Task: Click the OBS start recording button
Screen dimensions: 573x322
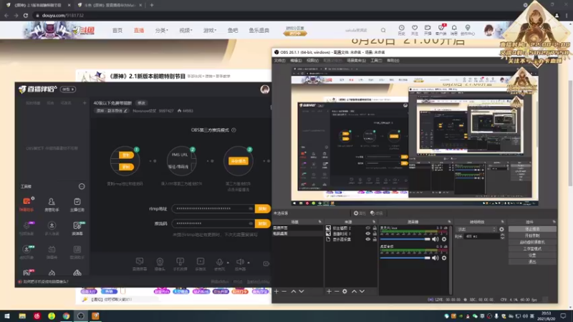Action: pyautogui.click(x=532, y=235)
